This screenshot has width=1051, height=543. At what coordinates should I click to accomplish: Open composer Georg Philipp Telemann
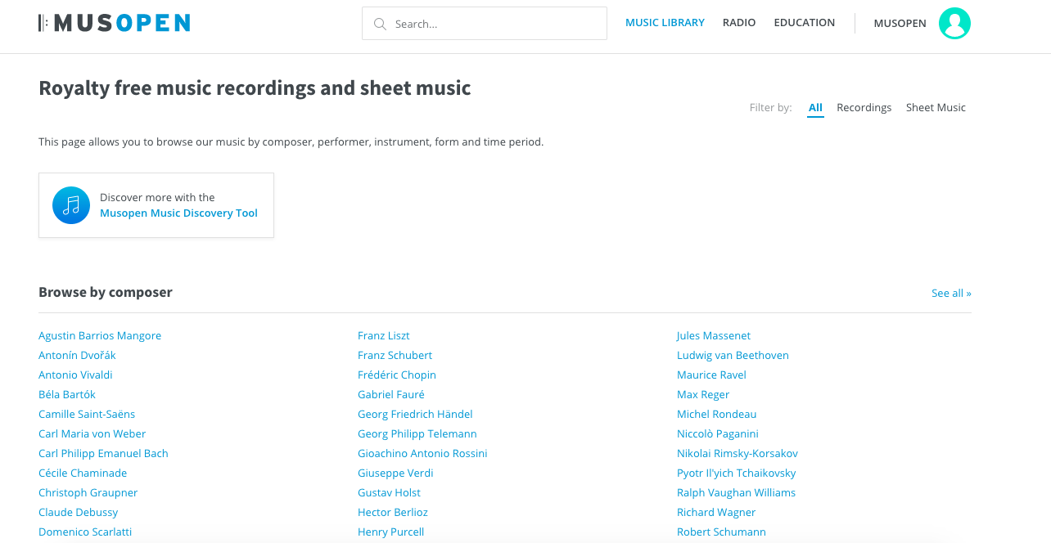(x=417, y=434)
